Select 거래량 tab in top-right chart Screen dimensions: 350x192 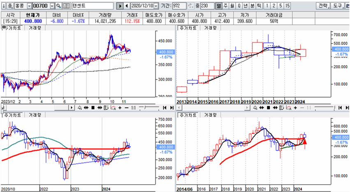tap(210, 28)
